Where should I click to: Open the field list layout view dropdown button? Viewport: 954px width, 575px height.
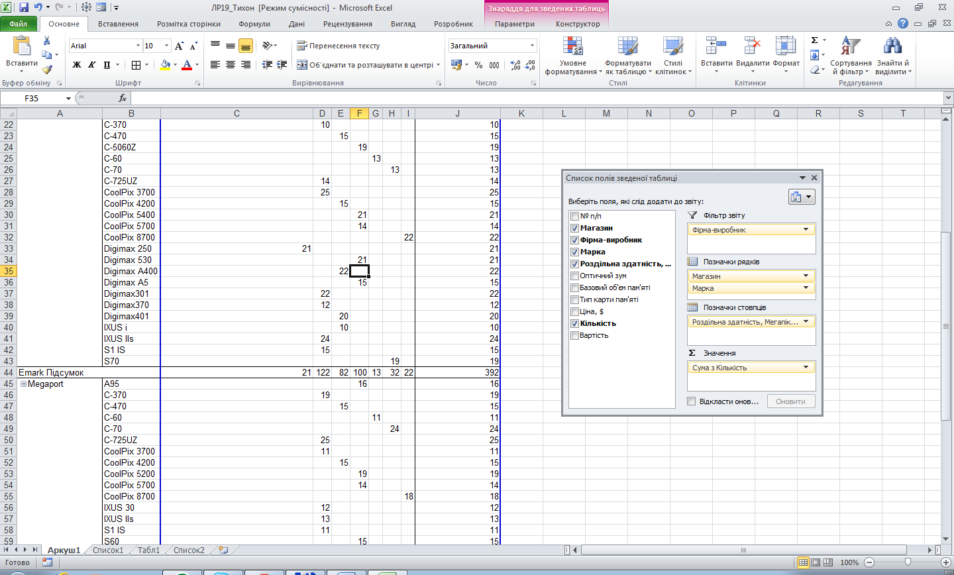click(802, 197)
